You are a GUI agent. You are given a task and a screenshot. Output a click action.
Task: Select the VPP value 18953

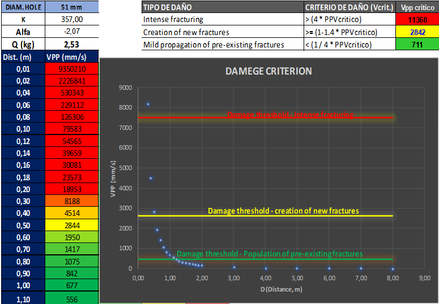click(x=72, y=189)
